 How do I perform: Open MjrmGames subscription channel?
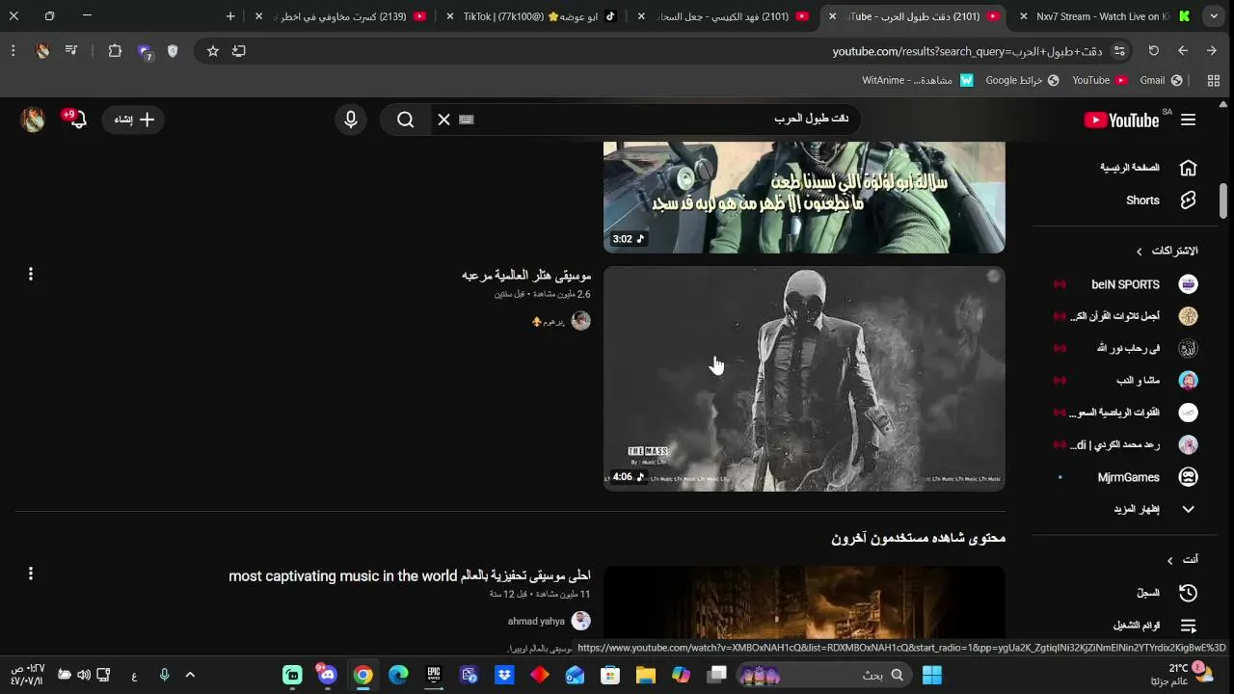[x=1128, y=477]
